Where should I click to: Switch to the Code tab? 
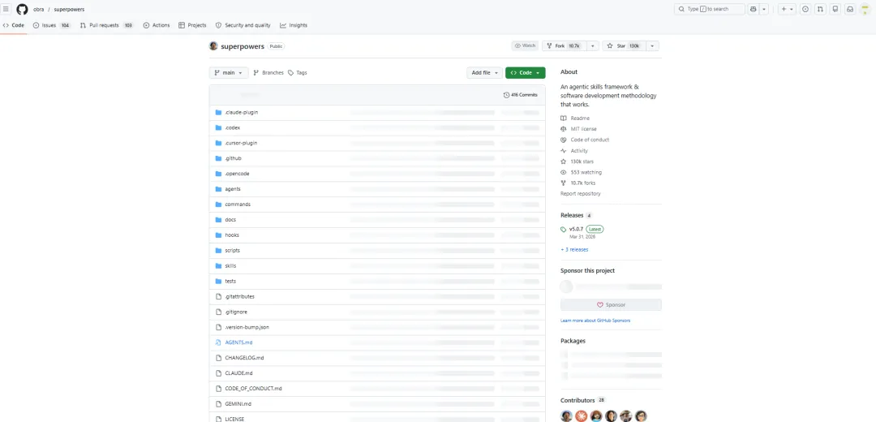tap(14, 25)
